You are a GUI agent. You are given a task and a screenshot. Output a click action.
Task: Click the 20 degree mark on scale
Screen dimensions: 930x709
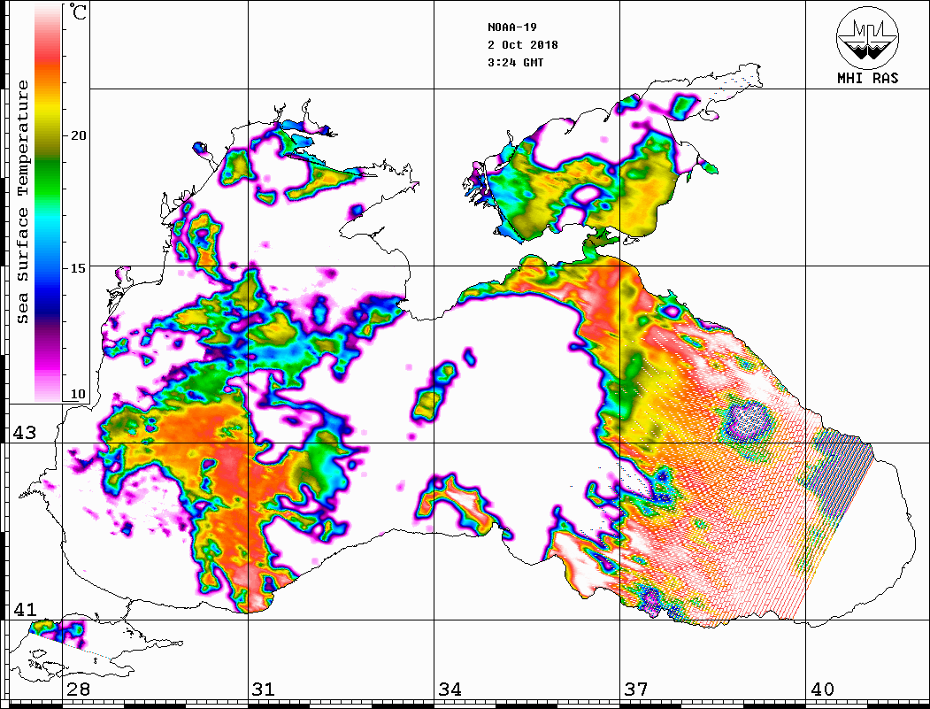pos(79,135)
